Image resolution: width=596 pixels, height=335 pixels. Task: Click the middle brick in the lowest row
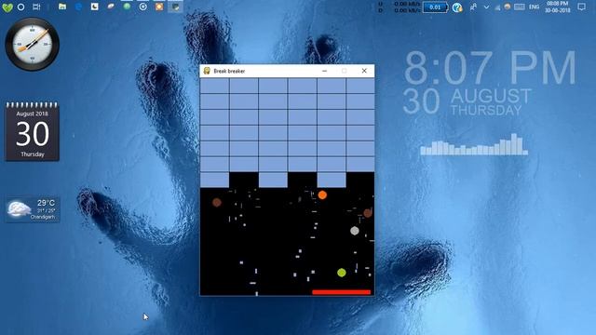273,180
